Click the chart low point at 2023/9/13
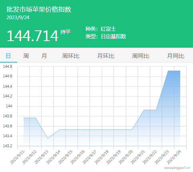193x172 pixels. tap(48, 138)
